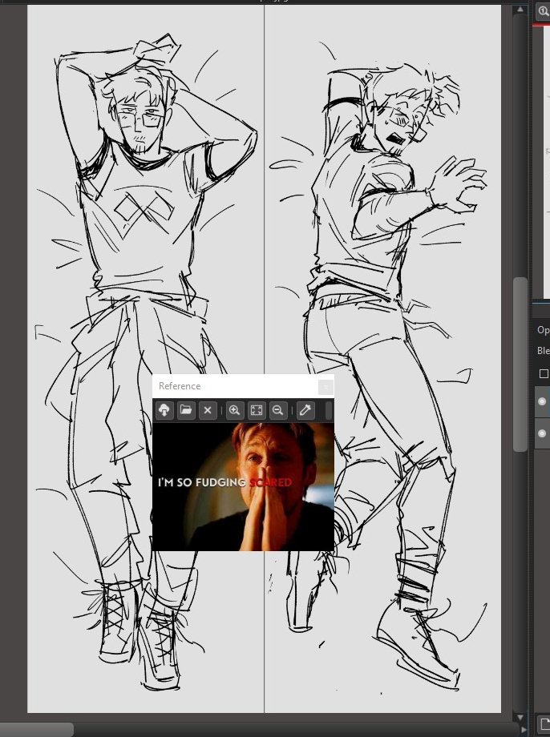
Task: Zoom in on the reference image
Action: pyautogui.click(x=234, y=410)
